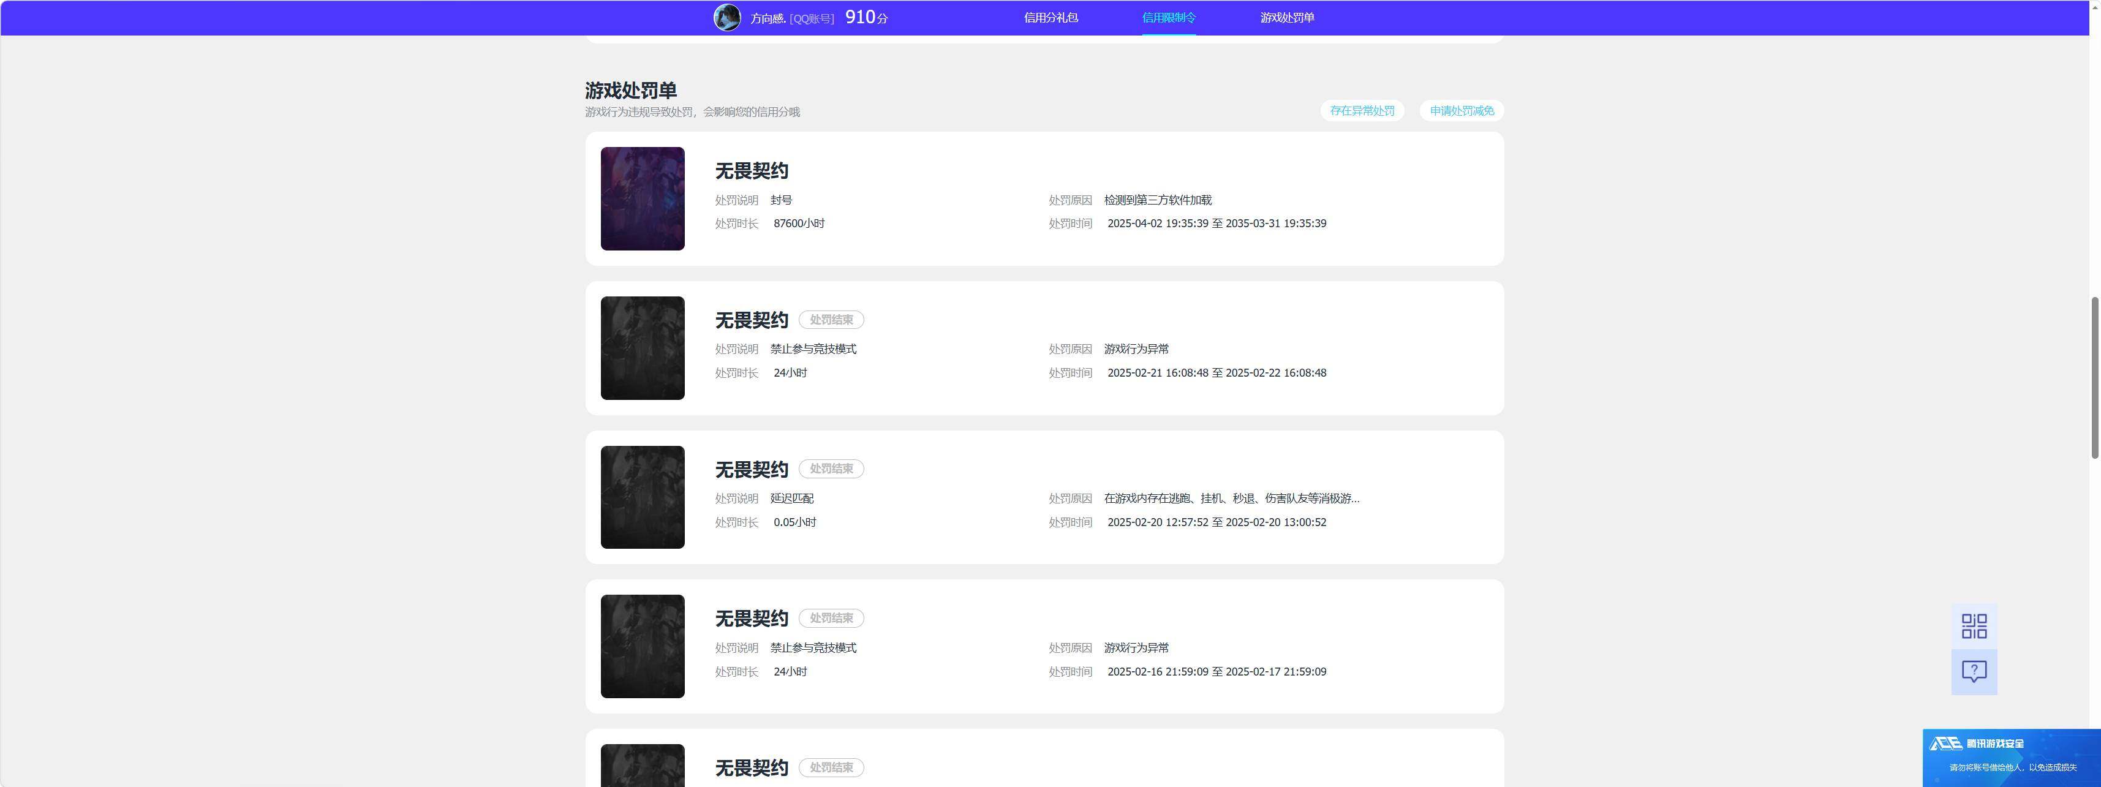The height and width of the screenshot is (787, 2101).
Task: Open the QR code icon on right
Action: 1974,627
